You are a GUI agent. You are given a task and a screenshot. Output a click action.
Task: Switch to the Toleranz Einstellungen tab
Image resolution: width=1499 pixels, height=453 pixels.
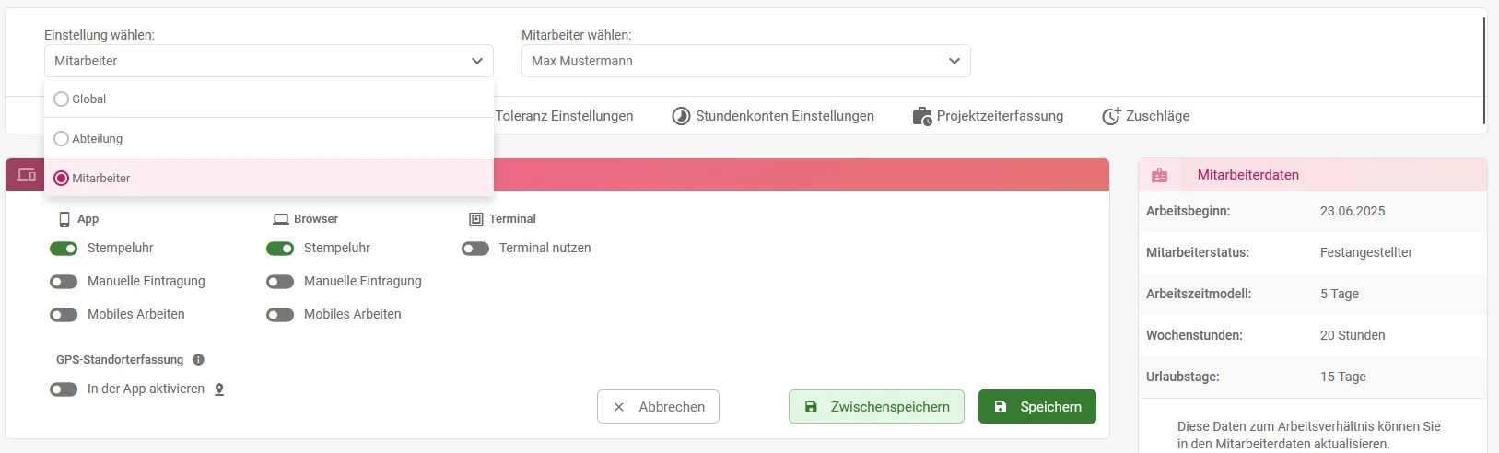point(564,116)
